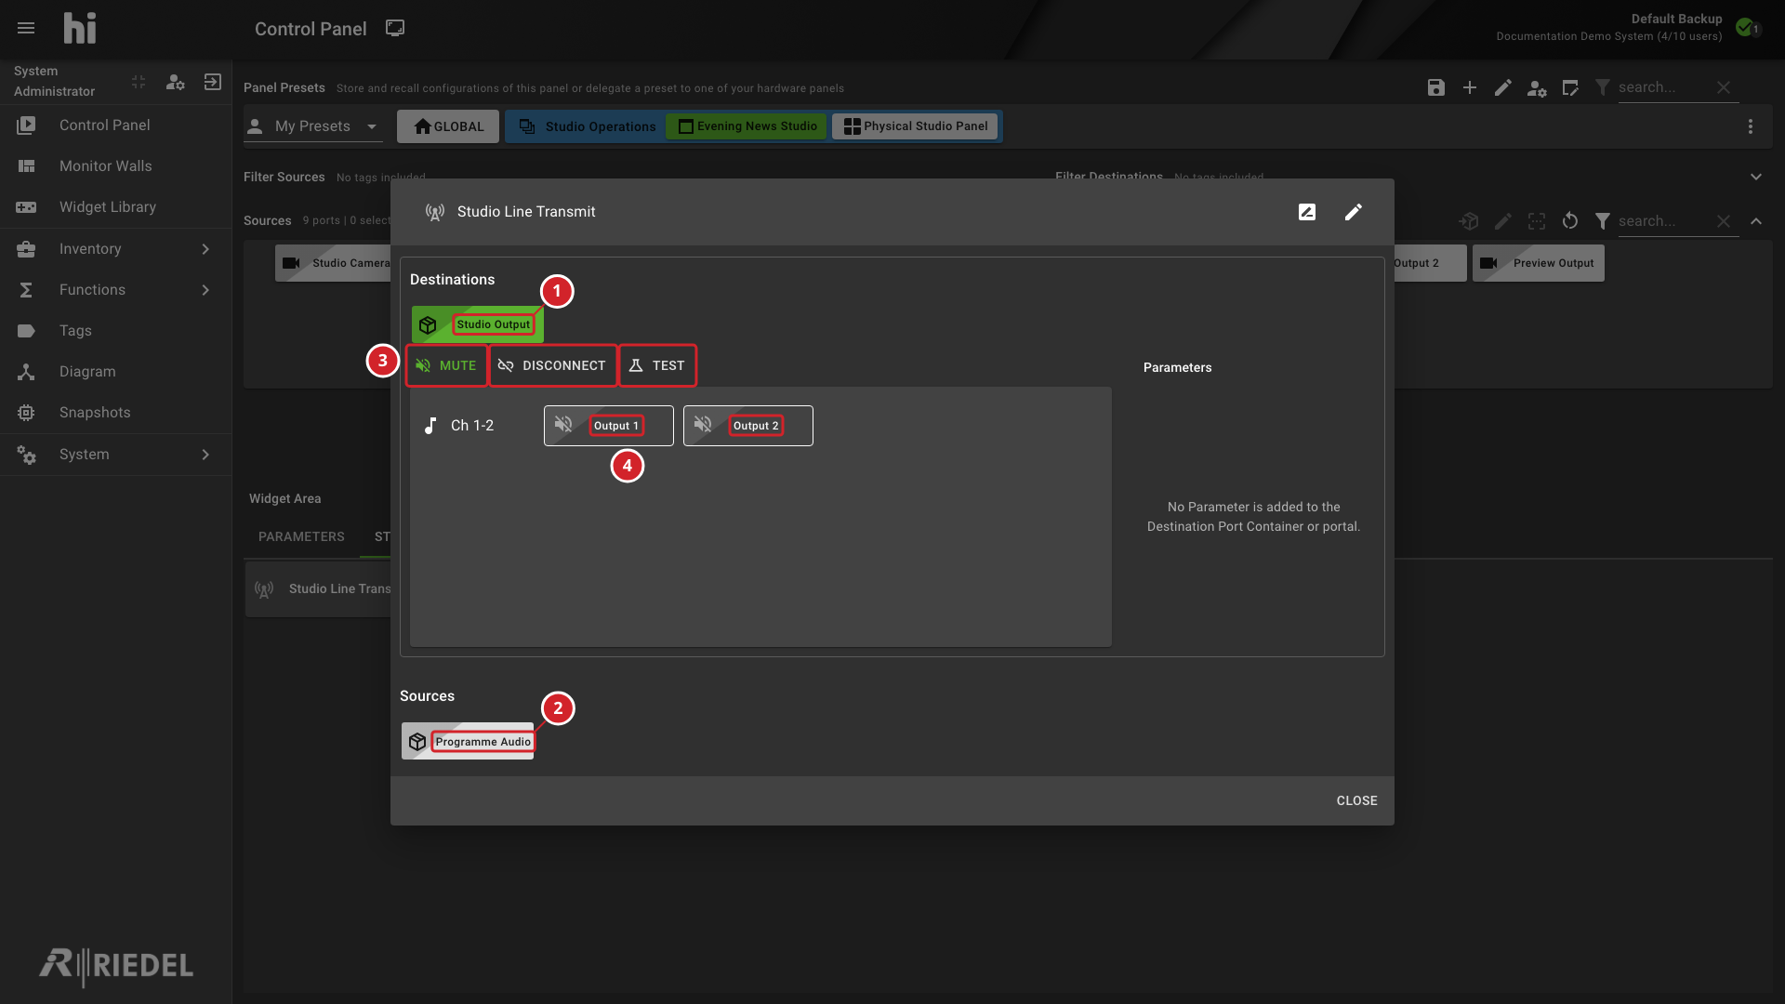Select the Studio Operations preset tab

click(x=587, y=126)
